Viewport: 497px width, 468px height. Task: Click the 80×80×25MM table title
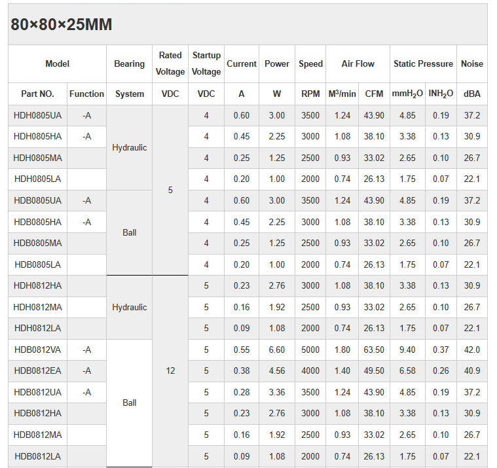(x=62, y=25)
